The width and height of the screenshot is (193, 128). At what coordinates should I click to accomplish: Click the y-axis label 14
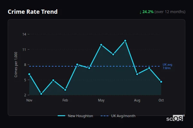click(24, 34)
